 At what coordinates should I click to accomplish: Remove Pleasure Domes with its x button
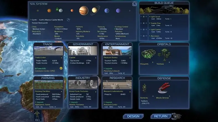pos(130,58)
